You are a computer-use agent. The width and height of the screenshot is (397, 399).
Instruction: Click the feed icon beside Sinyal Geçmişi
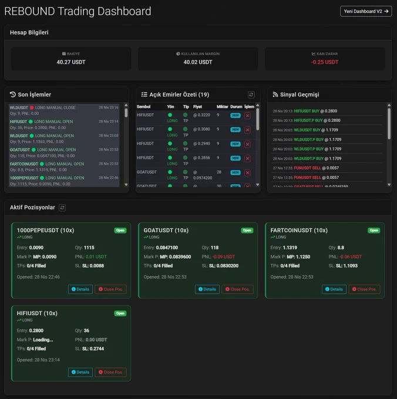pyautogui.click(x=275, y=94)
